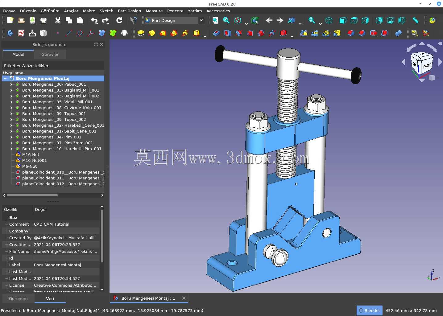Open the additive primitive dropdown arrow
The image size is (443, 316).
205,36
